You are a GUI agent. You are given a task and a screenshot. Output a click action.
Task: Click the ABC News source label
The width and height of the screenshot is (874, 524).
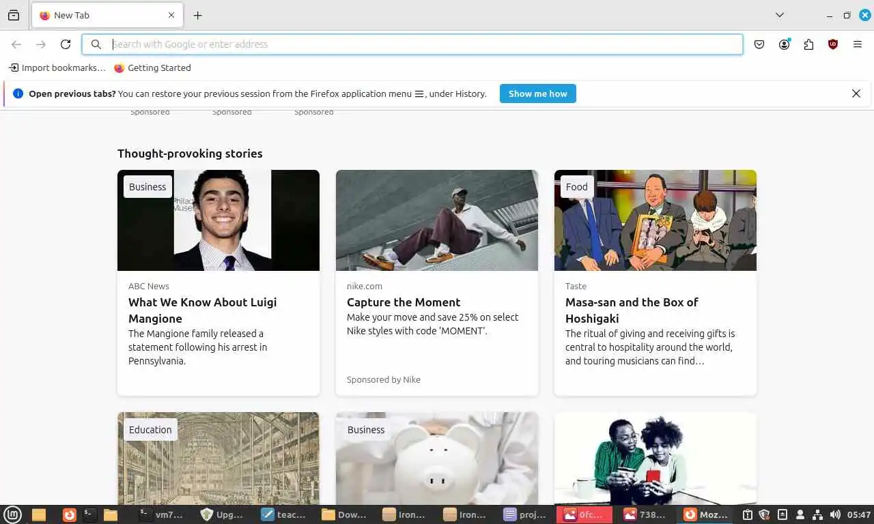pos(149,286)
